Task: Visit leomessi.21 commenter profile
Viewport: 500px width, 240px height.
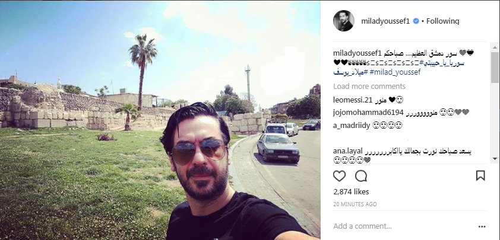Action: (353, 100)
